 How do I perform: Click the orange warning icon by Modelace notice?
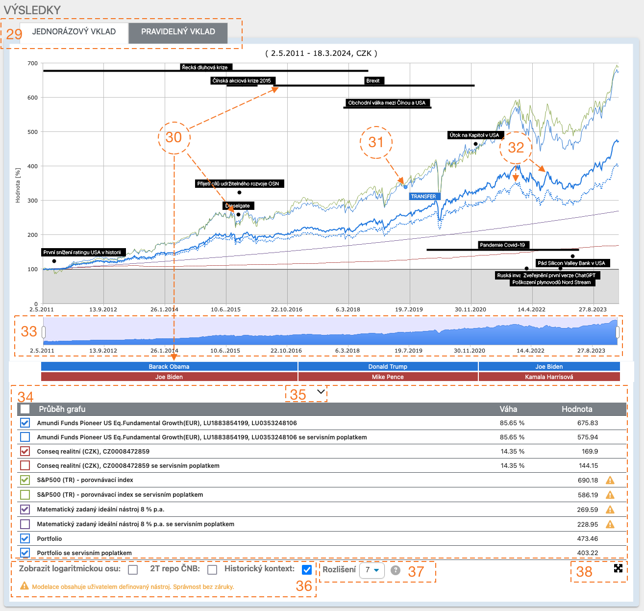point(24,586)
